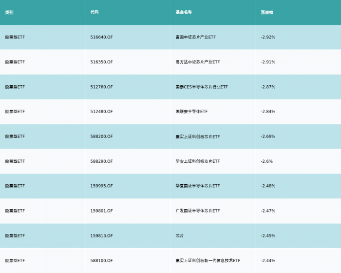Click the -2.92% change value
341x273 pixels.
[268, 37]
